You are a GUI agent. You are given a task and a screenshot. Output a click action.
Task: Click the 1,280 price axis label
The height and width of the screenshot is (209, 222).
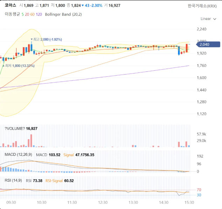coord(202,102)
